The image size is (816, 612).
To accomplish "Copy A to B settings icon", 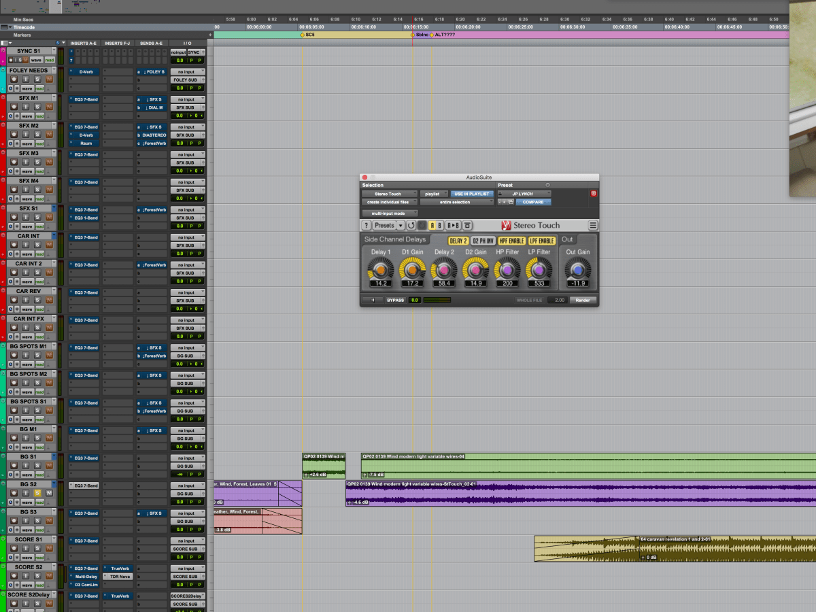I will (x=454, y=225).
